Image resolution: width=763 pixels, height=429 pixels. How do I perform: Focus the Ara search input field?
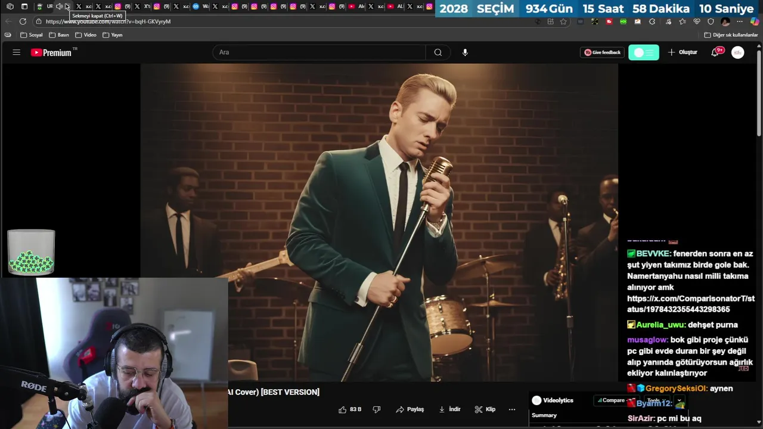click(x=319, y=52)
